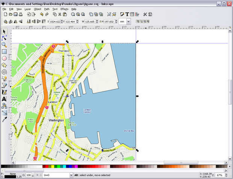Viewport: 233px width, 179px height.
Task: Create a clone of the selection
Action: (96, 14)
